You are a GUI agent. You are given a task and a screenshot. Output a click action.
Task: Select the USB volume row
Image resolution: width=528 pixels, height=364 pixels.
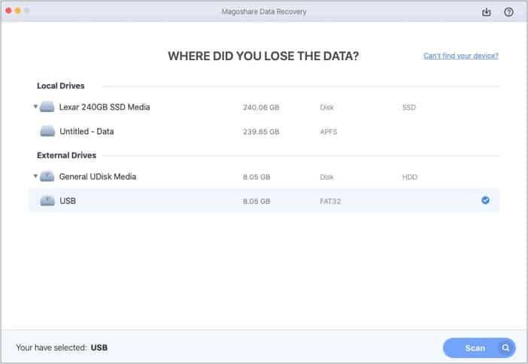264,201
